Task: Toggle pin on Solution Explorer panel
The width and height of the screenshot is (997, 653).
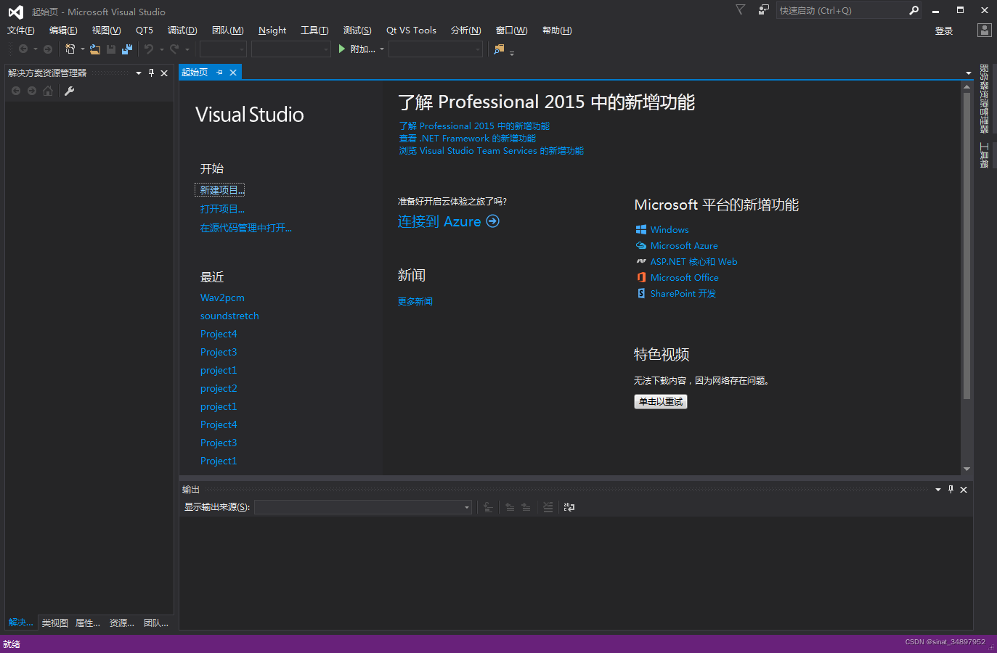Action: point(151,73)
